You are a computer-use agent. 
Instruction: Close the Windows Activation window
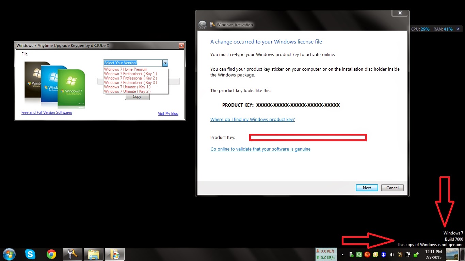[x=400, y=13]
